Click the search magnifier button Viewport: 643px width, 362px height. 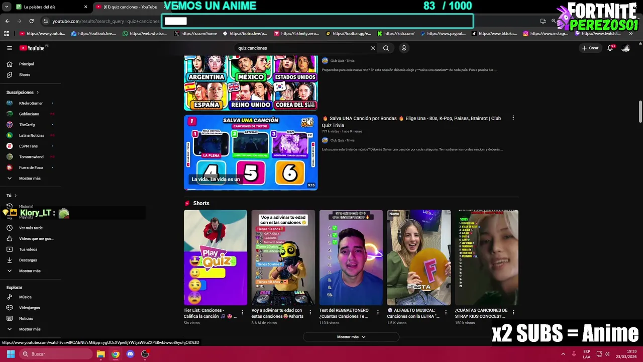(x=386, y=48)
